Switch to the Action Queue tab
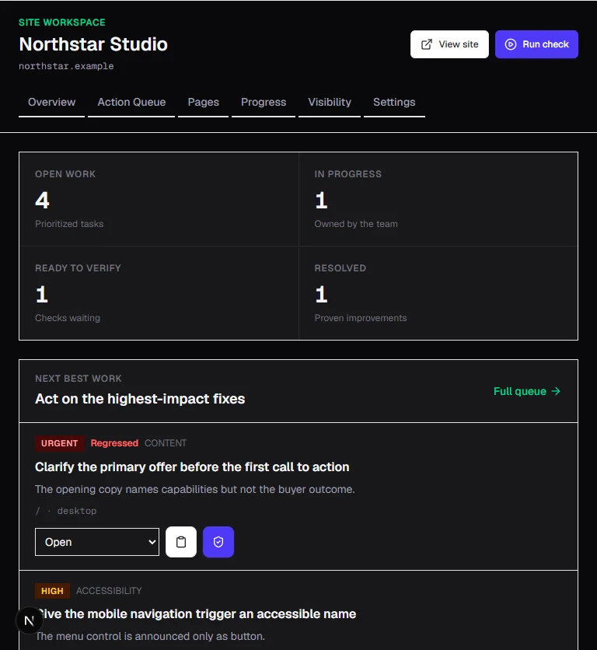The image size is (597, 650). (x=131, y=103)
